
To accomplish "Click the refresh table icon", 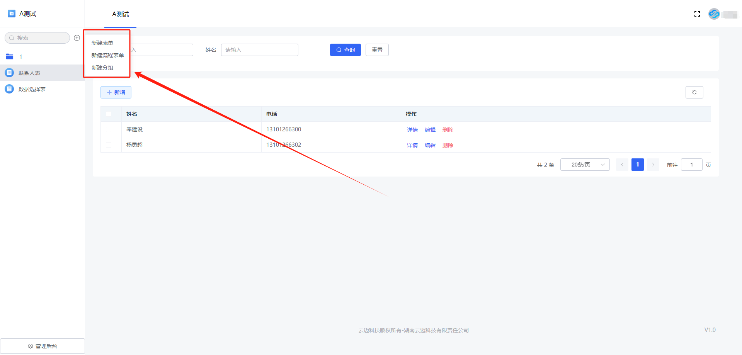I will click(694, 92).
